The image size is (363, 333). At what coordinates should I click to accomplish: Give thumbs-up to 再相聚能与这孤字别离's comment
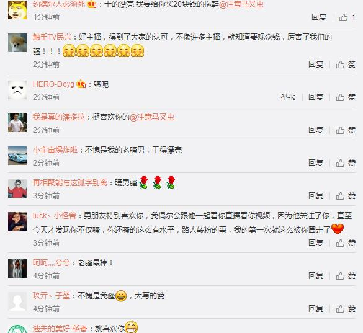(346, 196)
